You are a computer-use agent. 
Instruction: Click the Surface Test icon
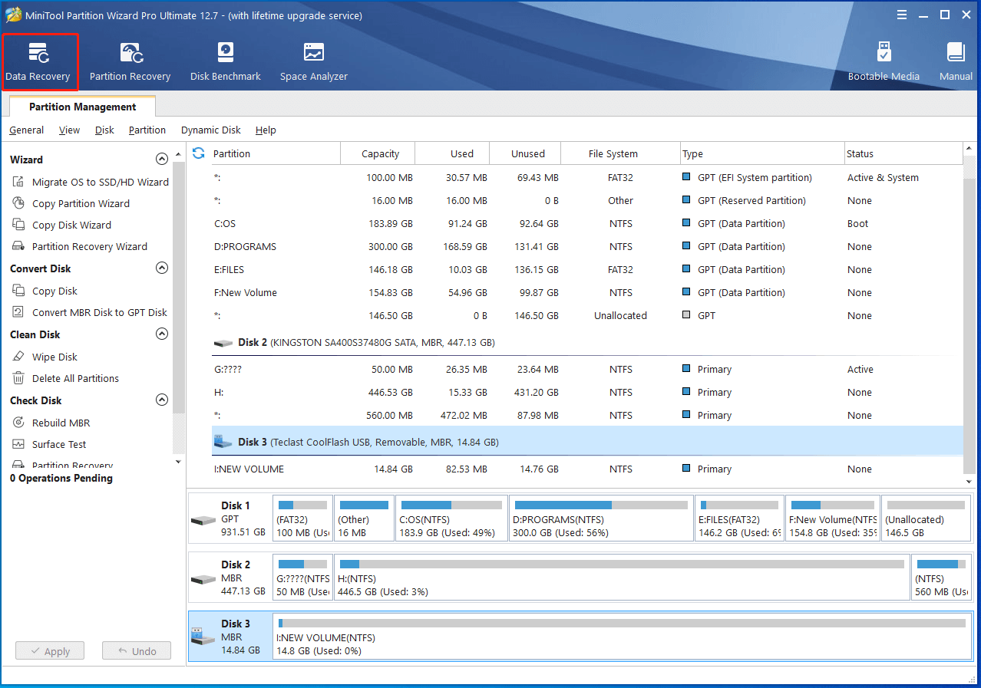click(x=19, y=444)
